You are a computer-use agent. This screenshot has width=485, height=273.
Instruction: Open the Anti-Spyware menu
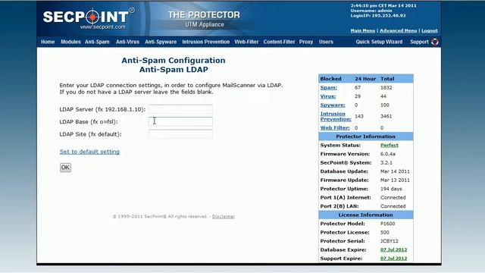click(161, 42)
